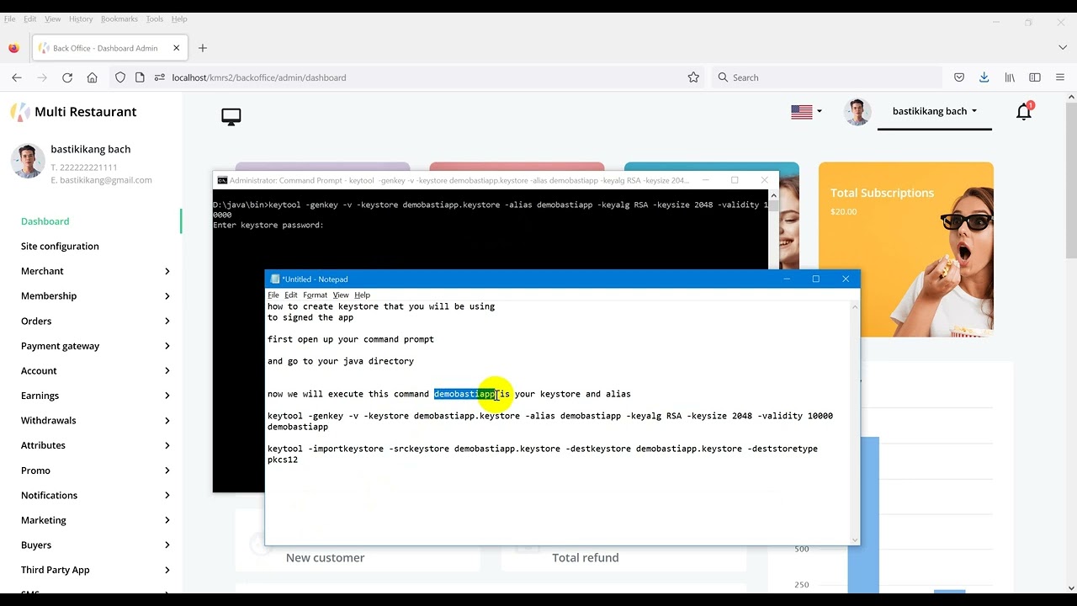
Task: Expand the Notifications sidebar menu
Action: tap(95, 495)
